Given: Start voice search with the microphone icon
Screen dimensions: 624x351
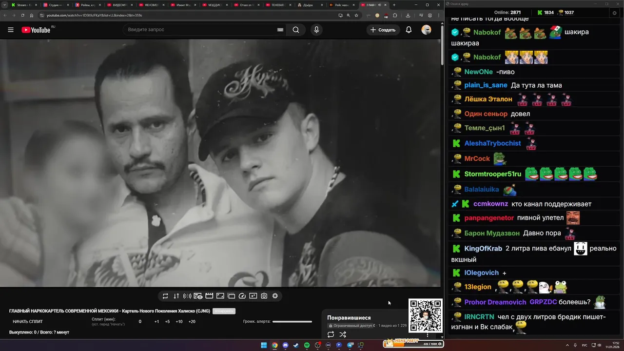Looking at the screenshot, I should tap(316, 30).
